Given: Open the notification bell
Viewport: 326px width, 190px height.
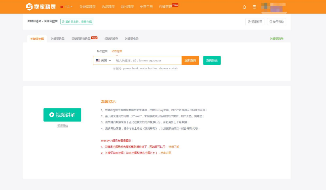Looking at the screenshot, I should tap(244, 7).
